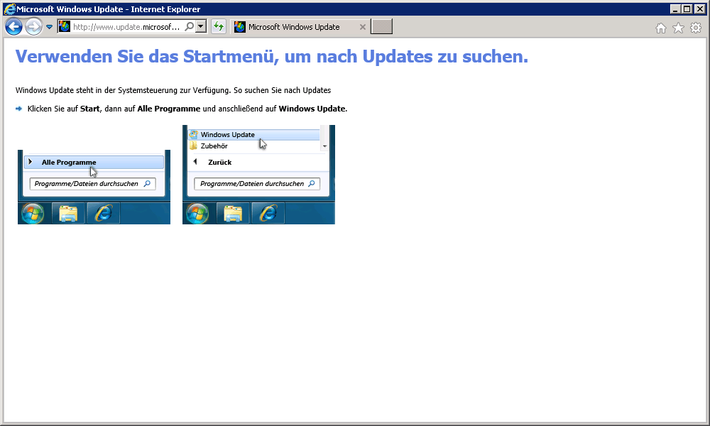Click the blue arrow bullet icon
Image resolution: width=710 pixels, height=426 pixels.
18,109
